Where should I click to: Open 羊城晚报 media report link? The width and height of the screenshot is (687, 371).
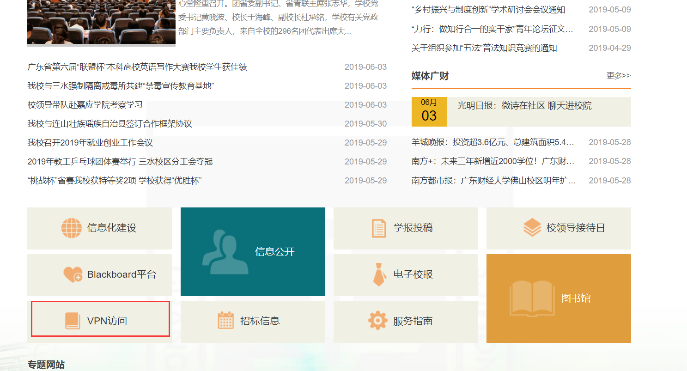click(492, 142)
